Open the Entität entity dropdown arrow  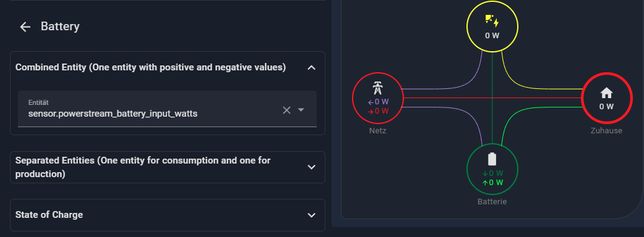coord(301,110)
